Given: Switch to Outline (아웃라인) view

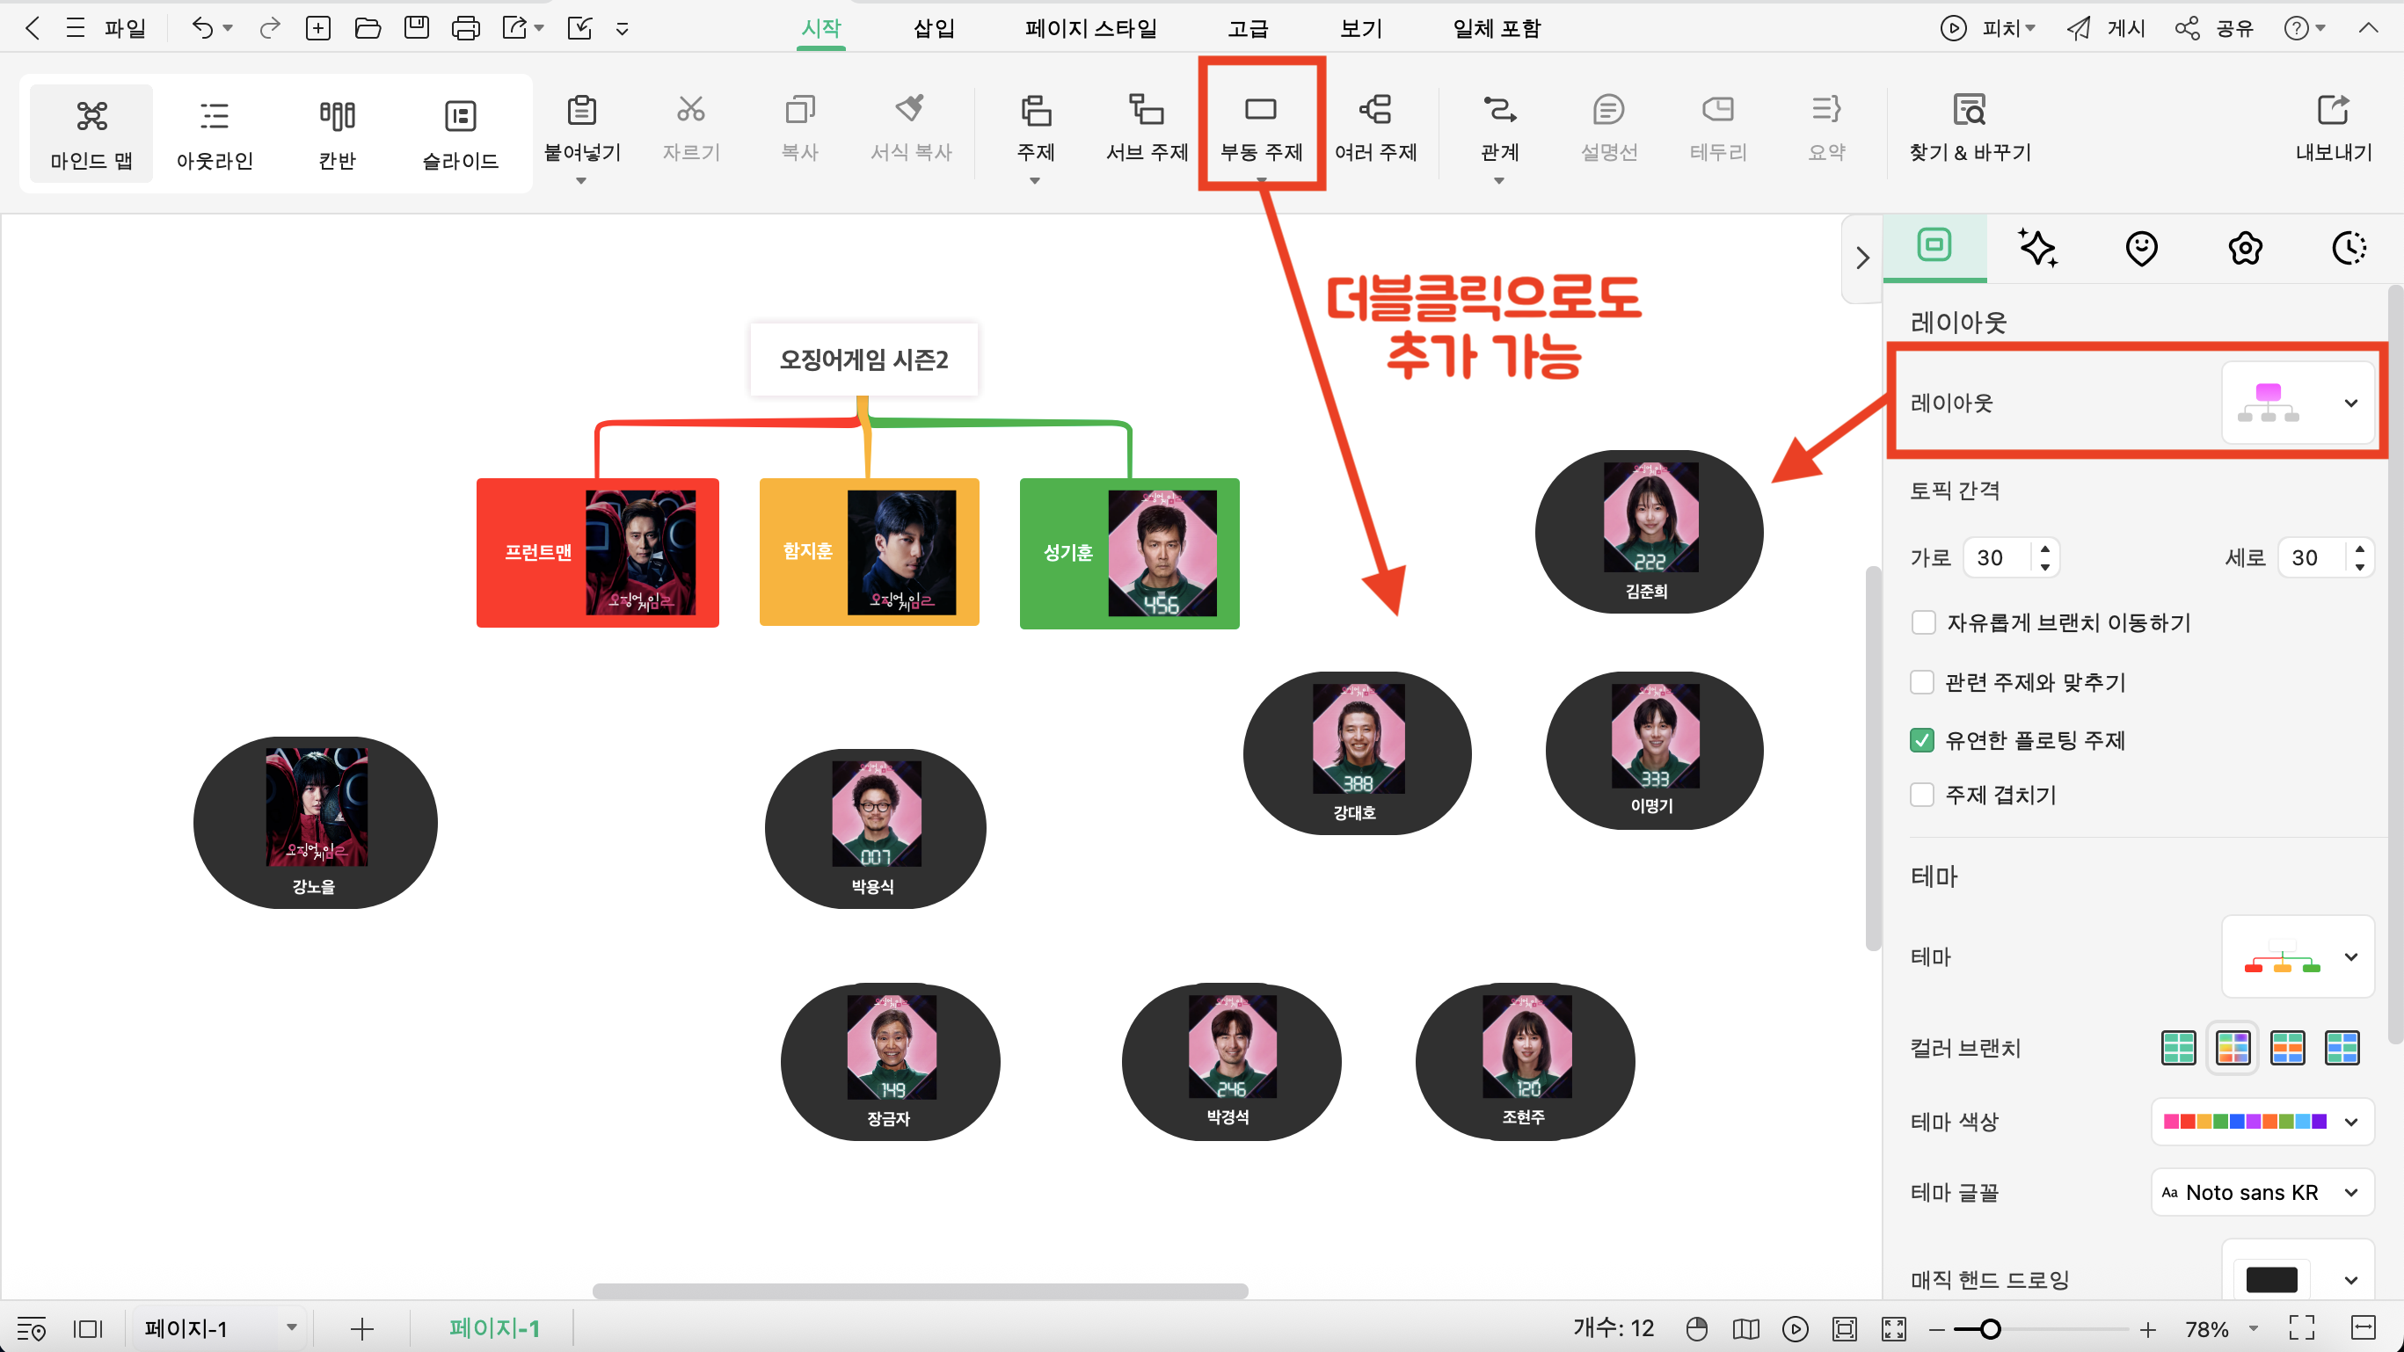Looking at the screenshot, I should [x=215, y=134].
